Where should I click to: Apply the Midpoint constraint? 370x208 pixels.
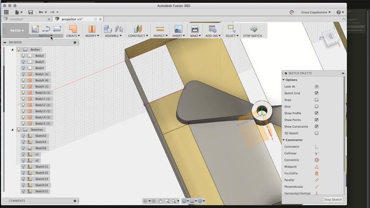[317, 167]
